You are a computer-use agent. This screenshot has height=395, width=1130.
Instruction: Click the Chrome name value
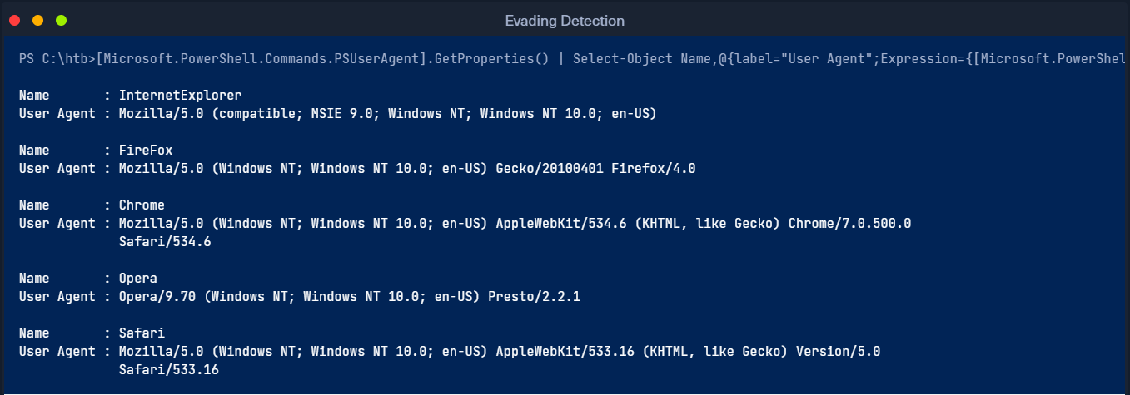pos(142,205)
